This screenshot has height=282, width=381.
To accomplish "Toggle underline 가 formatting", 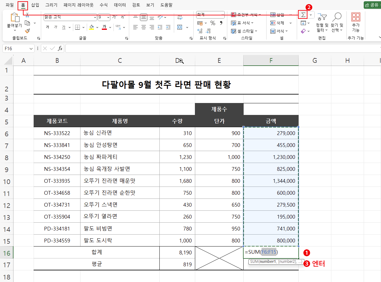I will pos(63,27).
